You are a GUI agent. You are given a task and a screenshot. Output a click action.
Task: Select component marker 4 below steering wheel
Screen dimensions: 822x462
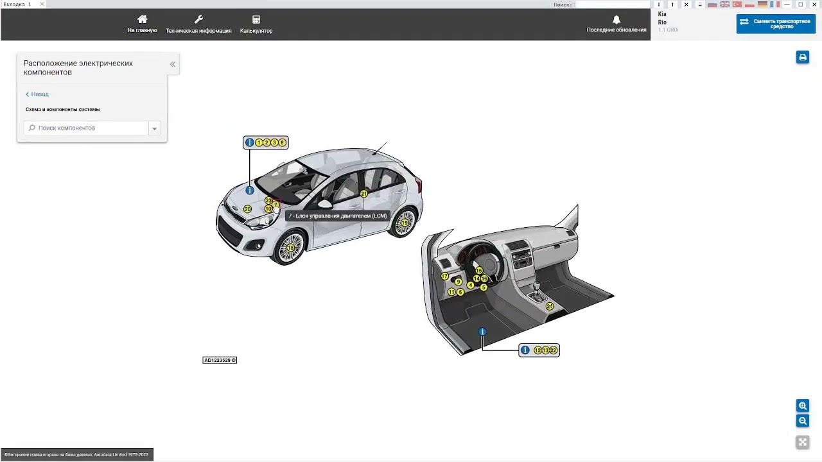471,286
